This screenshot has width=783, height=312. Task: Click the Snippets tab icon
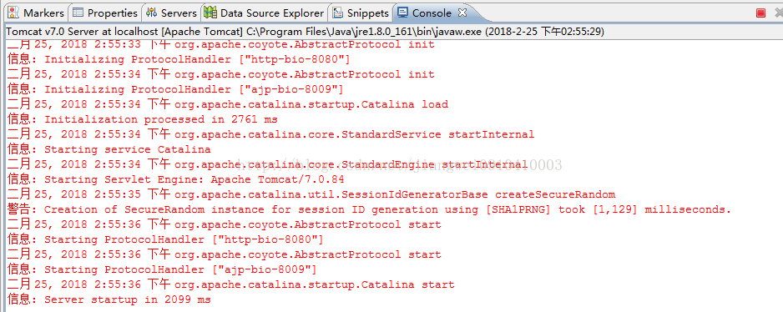pos(338,13)
